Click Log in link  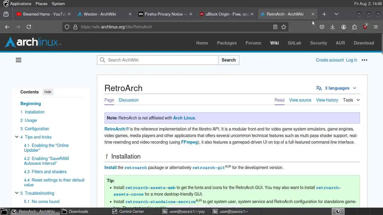[352, 60]
